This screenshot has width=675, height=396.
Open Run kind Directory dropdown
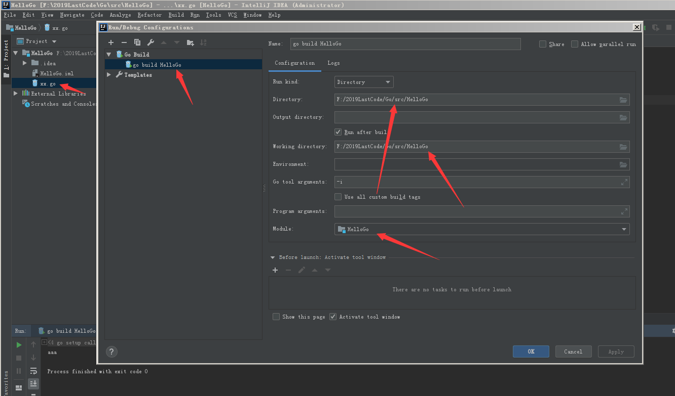coord(364,82)
